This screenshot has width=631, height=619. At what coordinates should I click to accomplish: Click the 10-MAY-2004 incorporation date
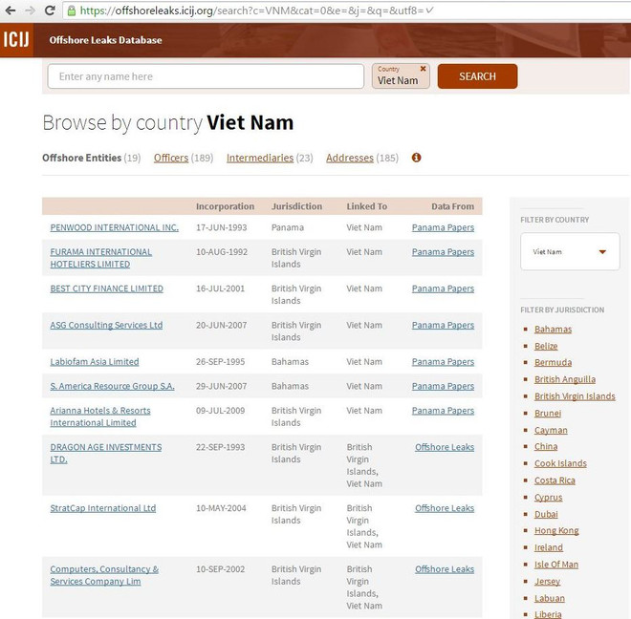(x=221, y=508)
